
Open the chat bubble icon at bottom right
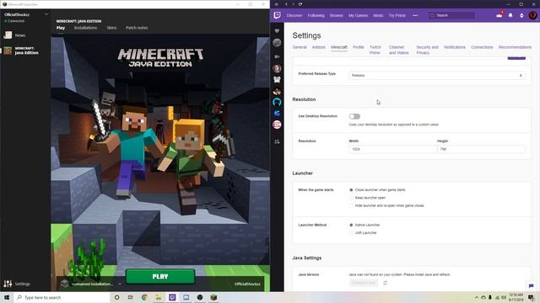coord(531,286)
